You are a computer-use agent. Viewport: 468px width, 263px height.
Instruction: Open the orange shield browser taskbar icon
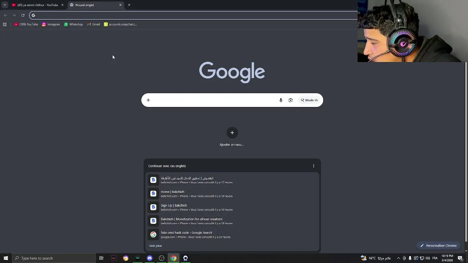pos(126,258)
